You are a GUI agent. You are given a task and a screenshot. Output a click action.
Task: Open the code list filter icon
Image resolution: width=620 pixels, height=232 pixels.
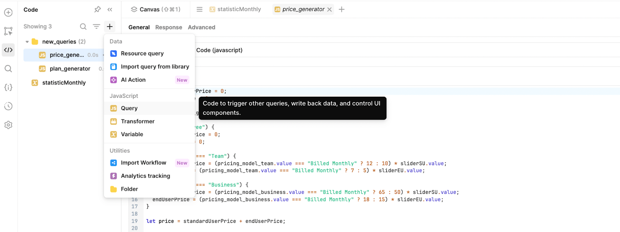[x=96, y=26]
